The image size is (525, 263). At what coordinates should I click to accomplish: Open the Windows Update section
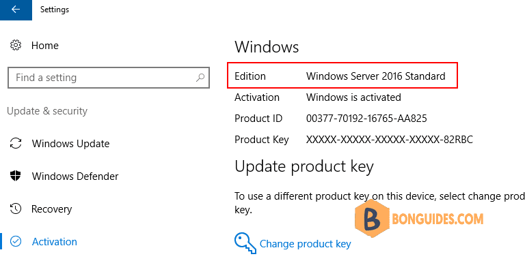point(70,144)
